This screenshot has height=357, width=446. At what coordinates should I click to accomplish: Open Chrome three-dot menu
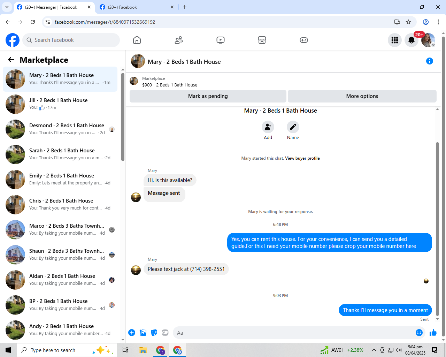(438, 22)
